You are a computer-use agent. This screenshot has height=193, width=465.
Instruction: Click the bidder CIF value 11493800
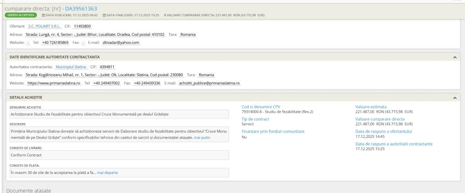[x=82, y=26]
